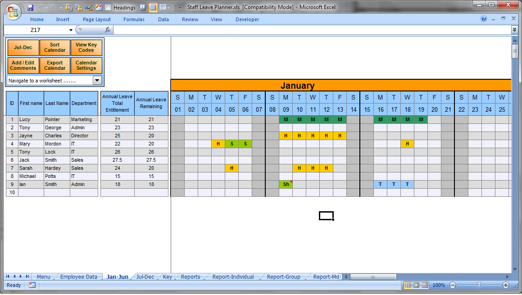Image resolution: width=522 pixels, height=295 pixels.
Task: Open the Formulas ribbon tab
Action: pyautogui.click(x=134, y=19)
